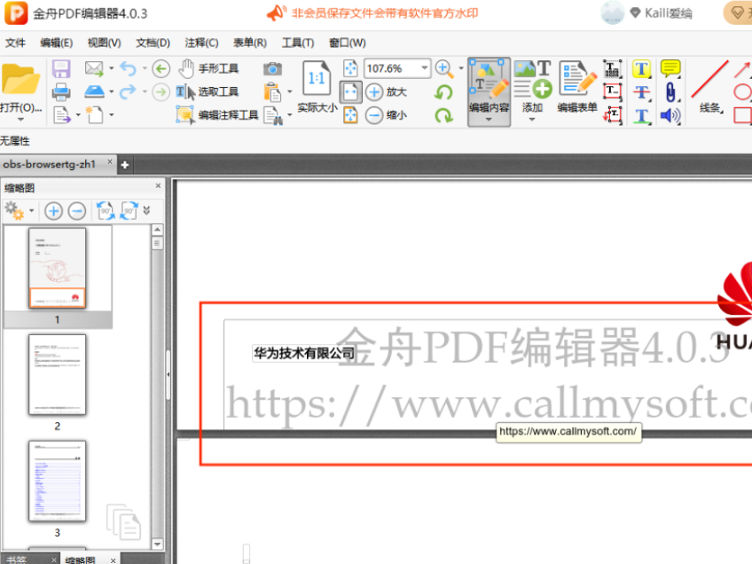Select the red rectangle shape tool
The height and width of the screenshot is (564, 752).
tap(743, 115)
